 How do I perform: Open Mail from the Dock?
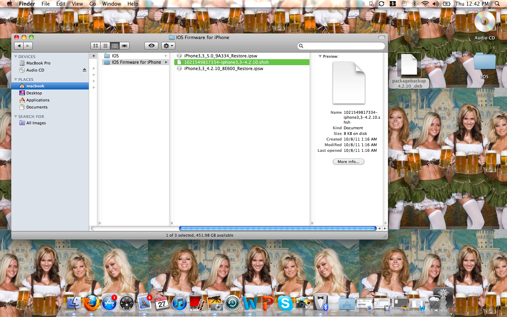point(144,303)
